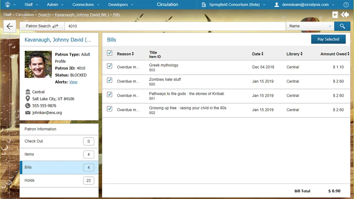Screen dimensions: 354x199
Task: Sort bills by Library
Action: click(294, 54)
